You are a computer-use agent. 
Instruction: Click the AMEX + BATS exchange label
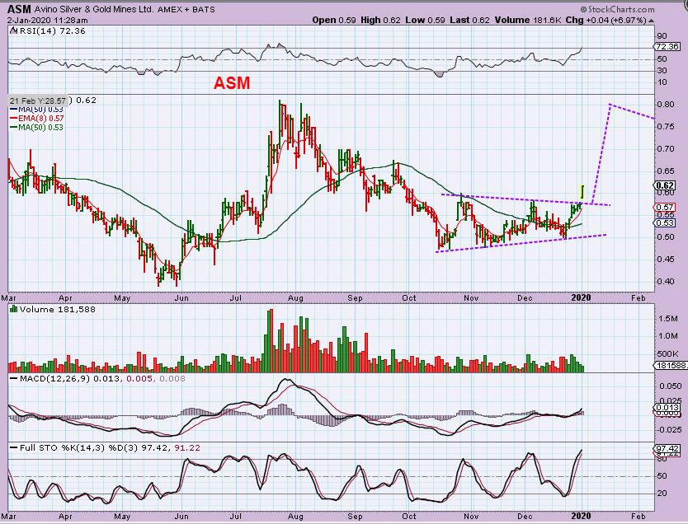pyautogui.click(x=186, y=9)
